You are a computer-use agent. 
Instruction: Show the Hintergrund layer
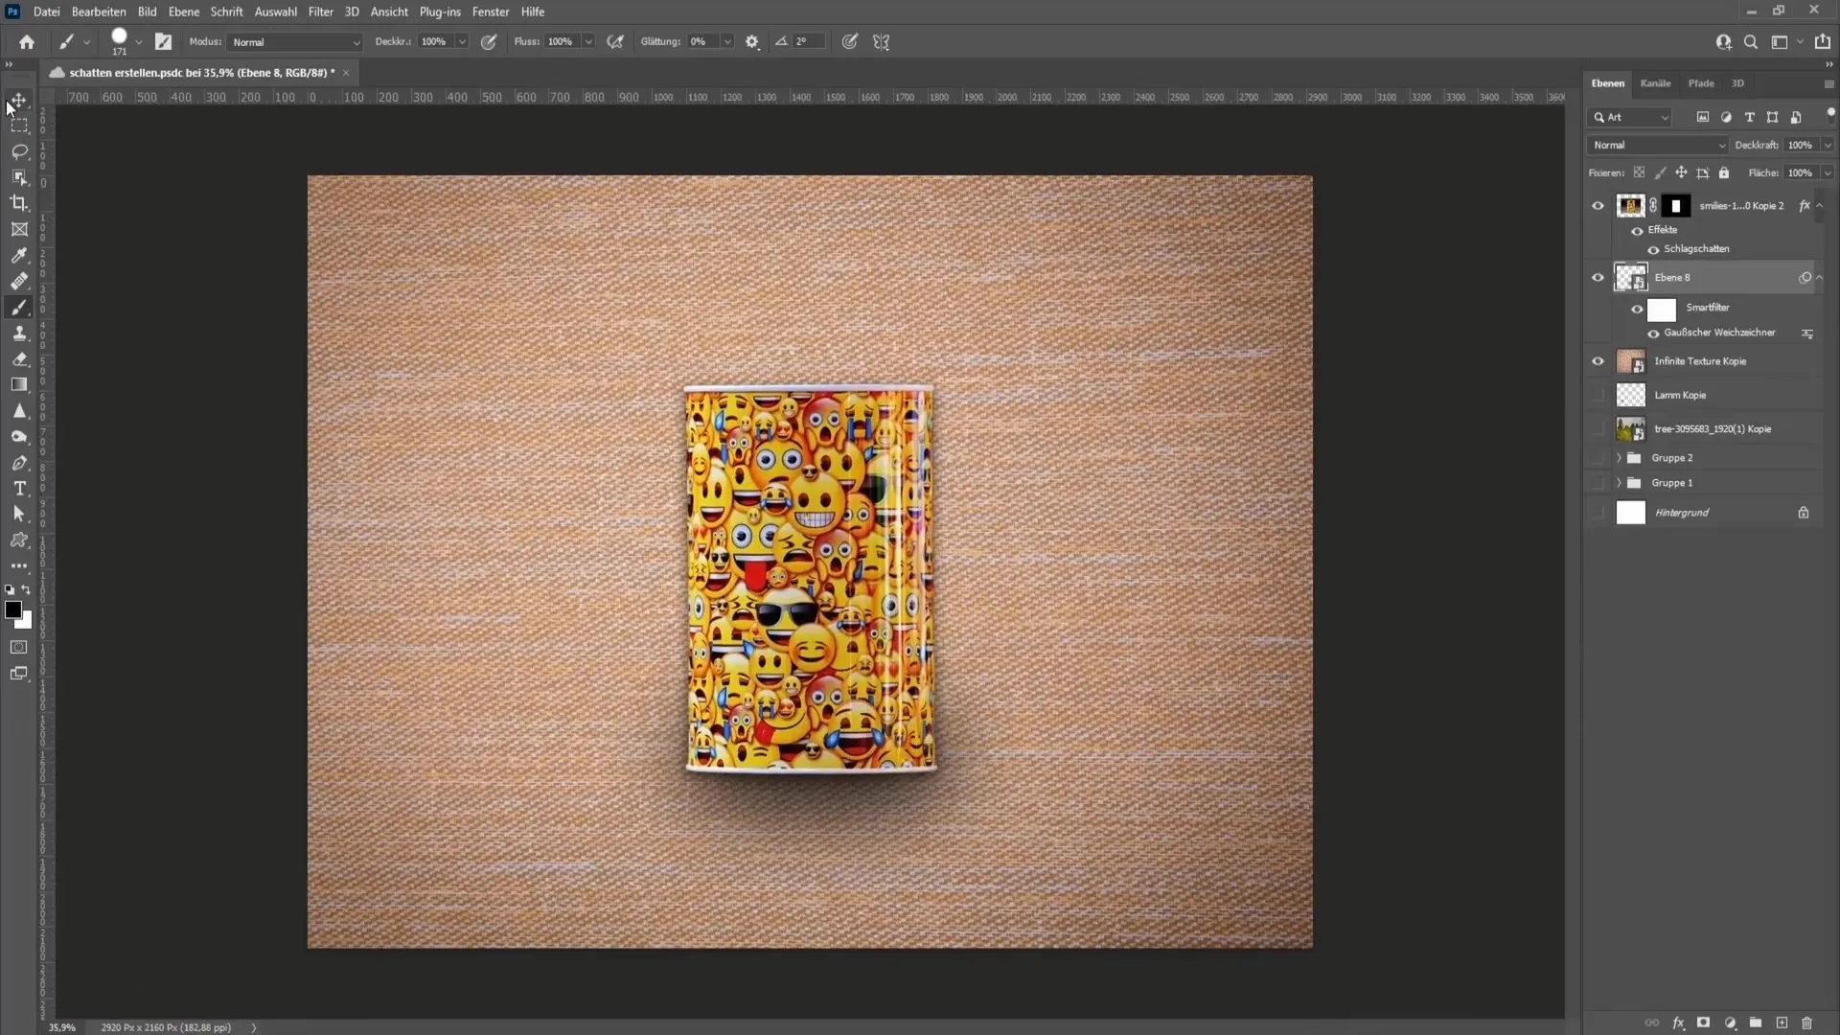tap(1598, 513)
